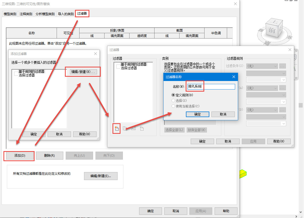
Task: Click the 可见性 column header
Action: click(x=68, y=33)
